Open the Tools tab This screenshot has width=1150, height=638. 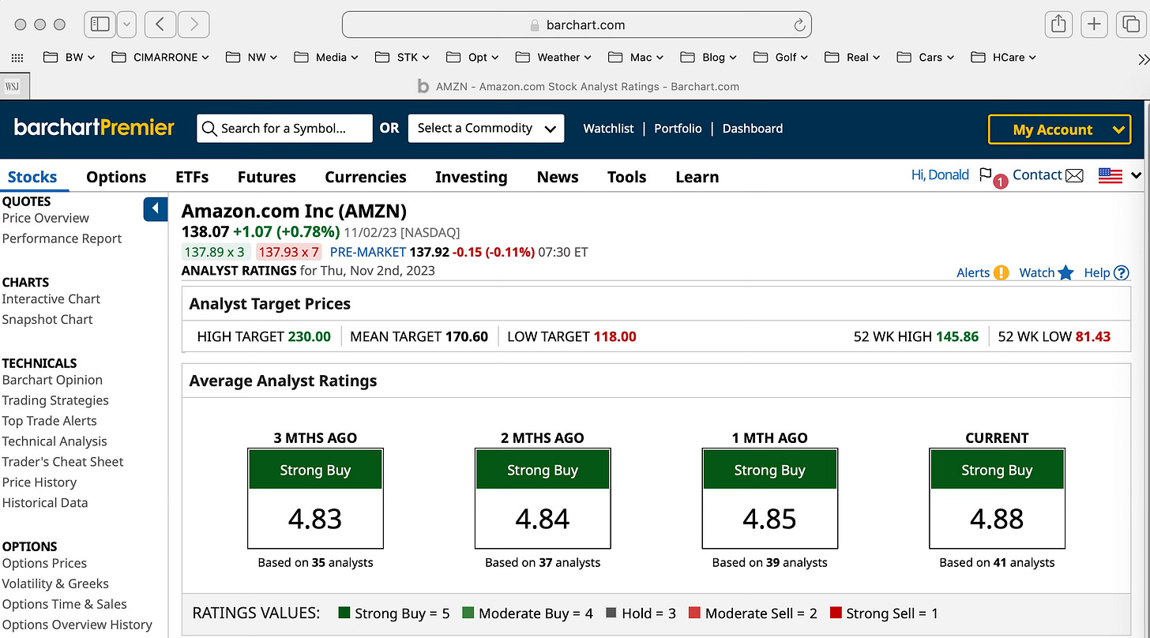pos(627,177)
